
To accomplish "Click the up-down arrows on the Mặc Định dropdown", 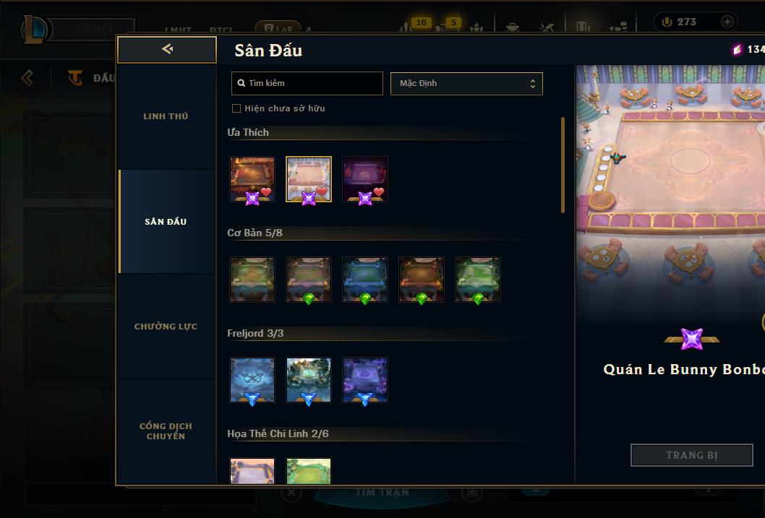I will (x=533, y=84).
